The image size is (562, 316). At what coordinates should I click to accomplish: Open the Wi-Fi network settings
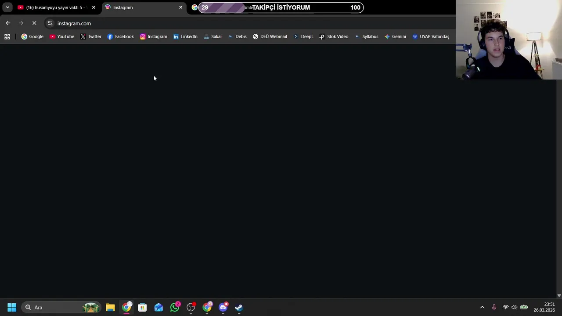coord(505,307)
